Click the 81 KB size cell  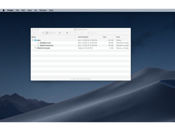[111, 40]
